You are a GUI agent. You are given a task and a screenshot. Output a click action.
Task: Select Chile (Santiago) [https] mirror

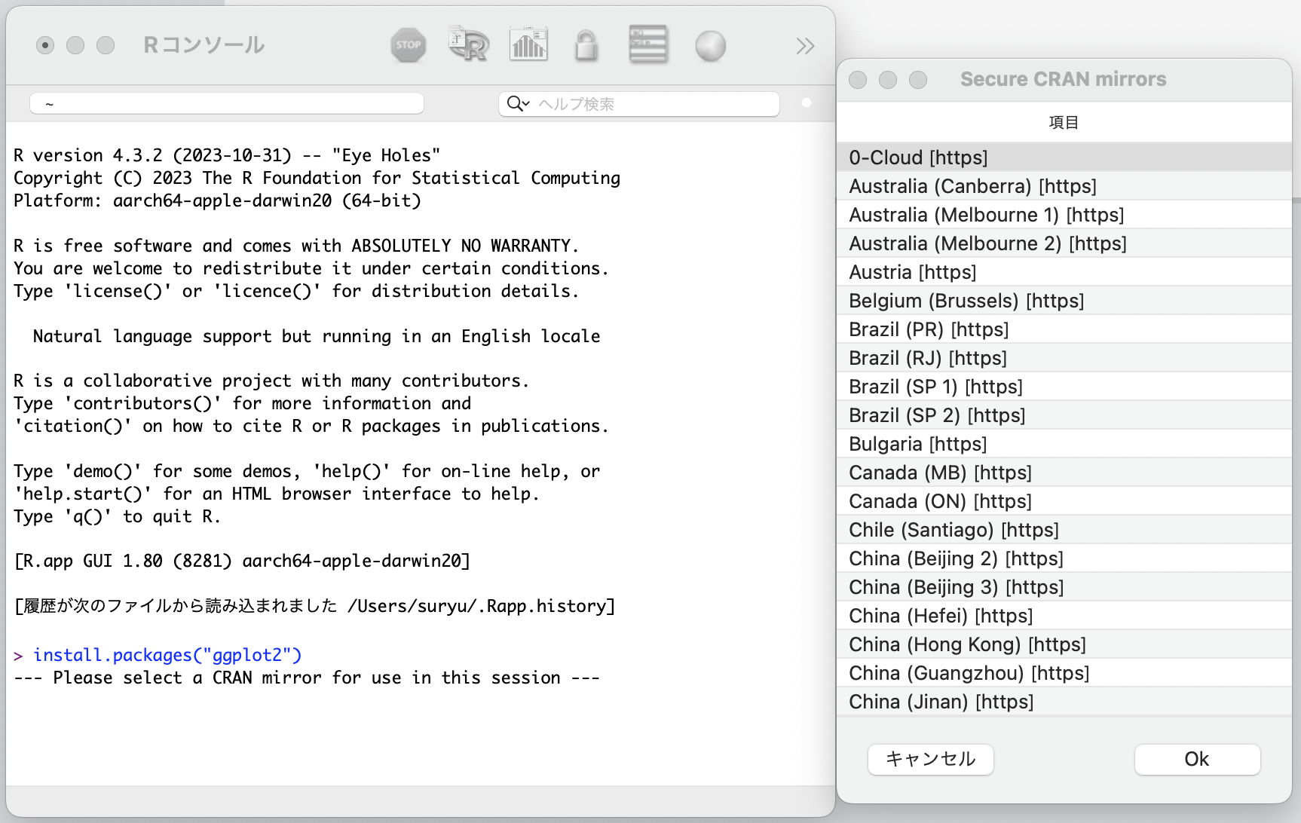coord(1064,529)
